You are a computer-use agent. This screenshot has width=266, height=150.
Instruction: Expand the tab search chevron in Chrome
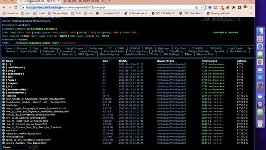click(251, 1)
